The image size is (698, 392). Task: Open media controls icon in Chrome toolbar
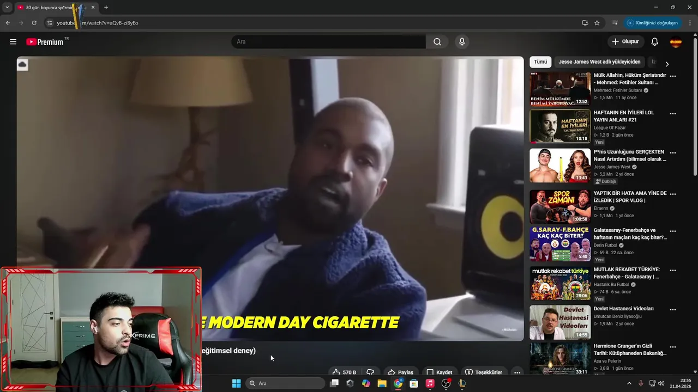pyautogui.click(x=615, y=23)
